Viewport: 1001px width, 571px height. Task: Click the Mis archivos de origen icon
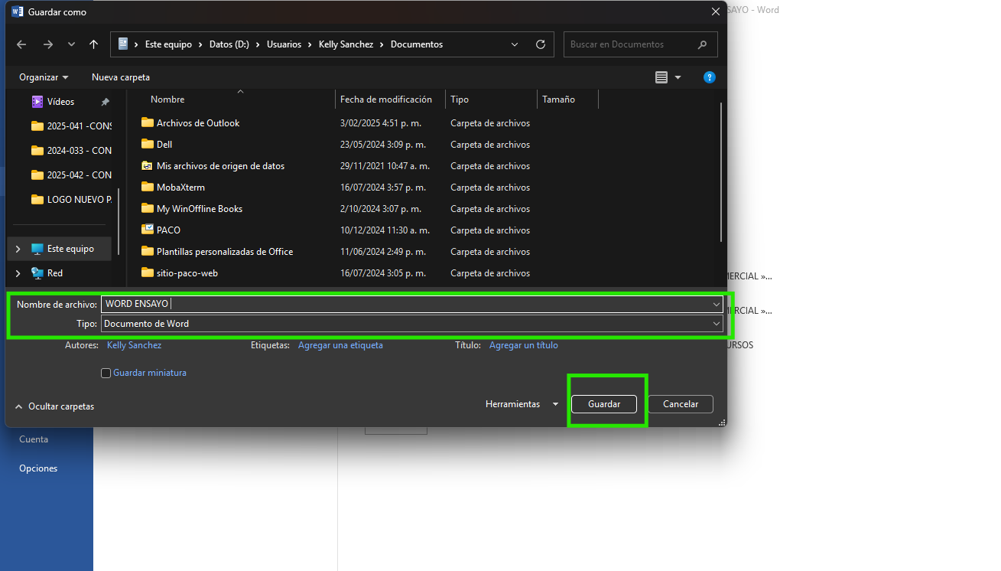(x=148, y=166)
